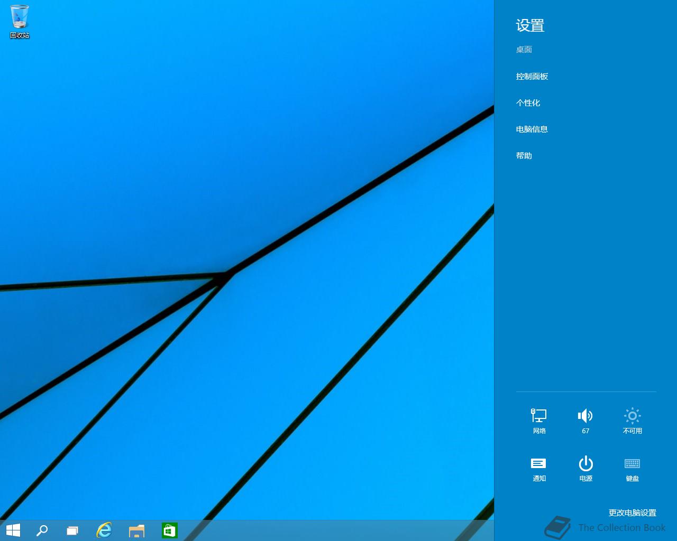This screenshot has width=677, height=541.
Task: Open 个性化 personalization link
Action: coord(528,103)
